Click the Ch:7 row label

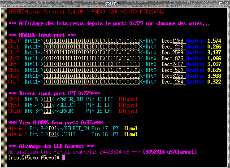(x=13, y=82)
